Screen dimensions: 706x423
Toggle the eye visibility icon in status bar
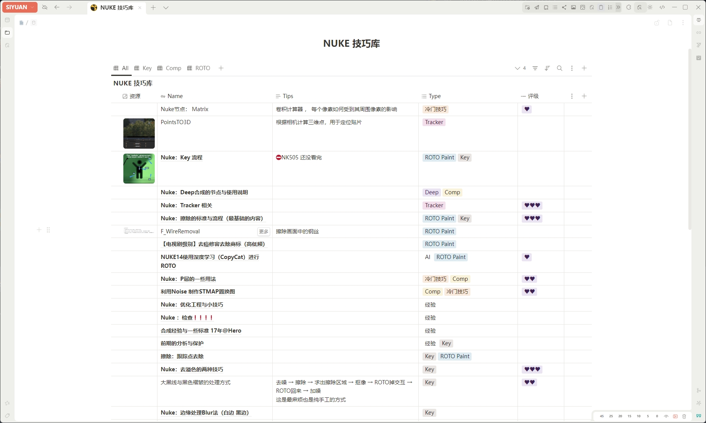click(666, 416)
